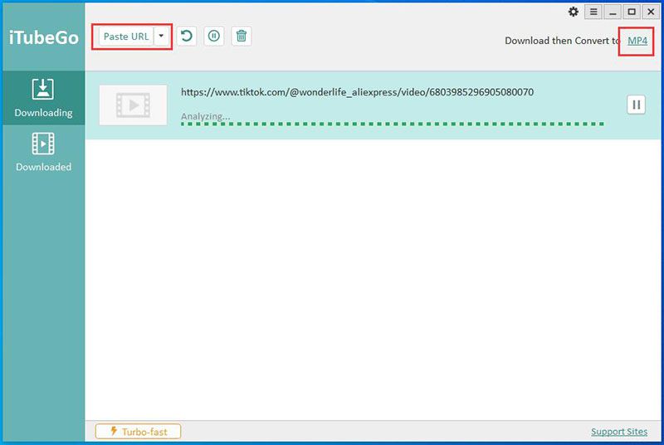The width and height of the screenshot is (664, 445).
Task: Click the video placeholder thumbnail
Action: pos(133,105)
